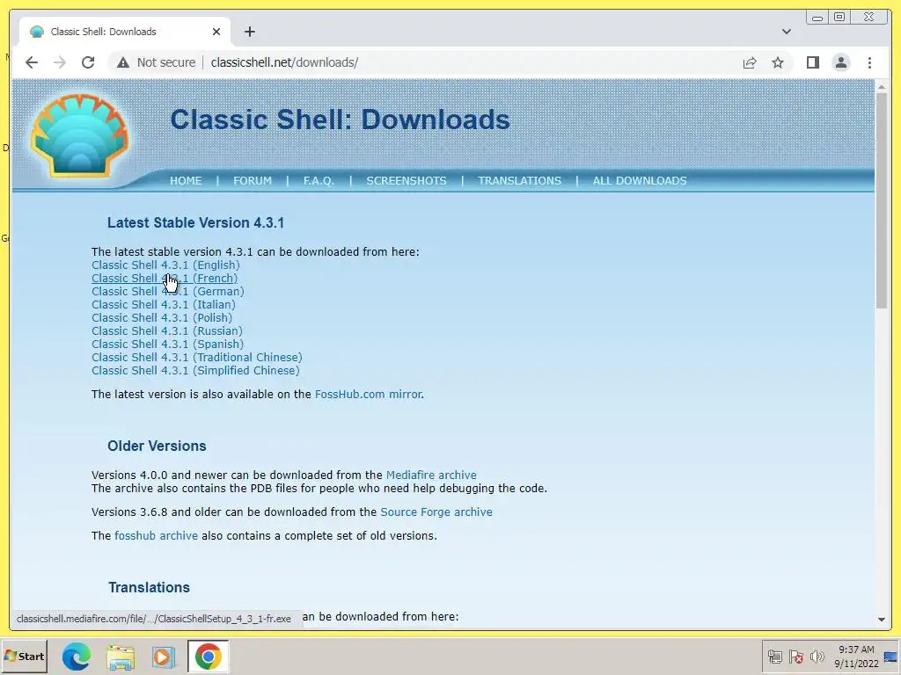The image size is (901, 675).
Task: Go to HOME in site navigation
Action: pos(186,181)
